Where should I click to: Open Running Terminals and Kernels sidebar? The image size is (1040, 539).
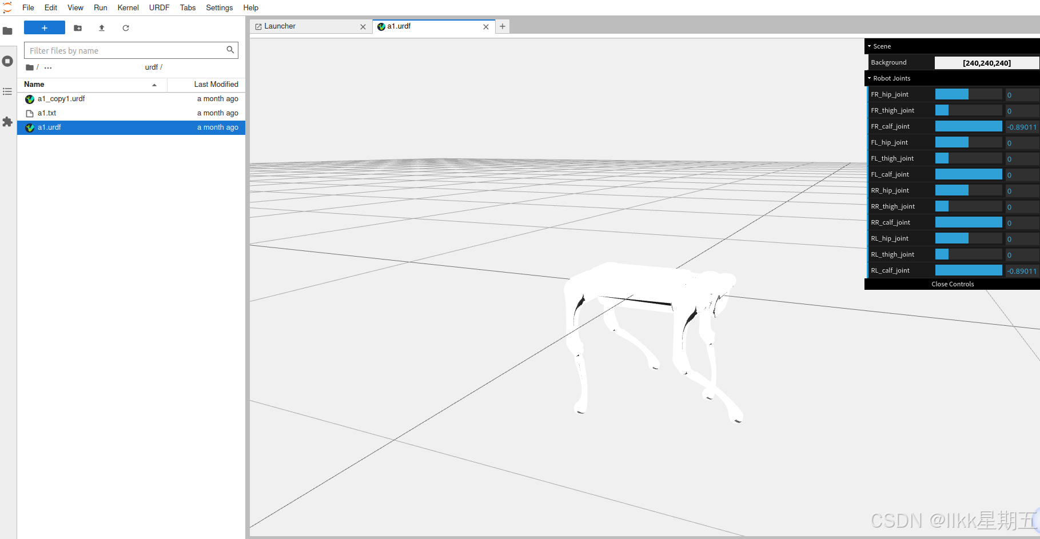tap(7, 61)
